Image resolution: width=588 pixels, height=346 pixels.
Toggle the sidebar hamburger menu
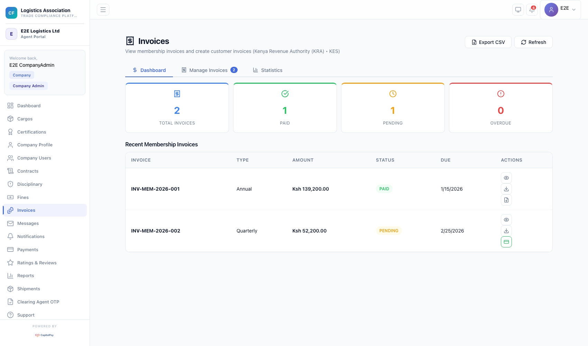click(x=103, y=10)
